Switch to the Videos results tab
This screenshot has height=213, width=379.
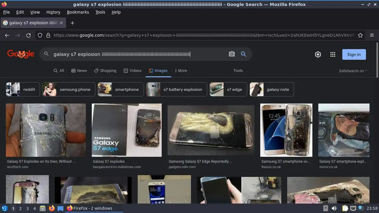(132, 71)
